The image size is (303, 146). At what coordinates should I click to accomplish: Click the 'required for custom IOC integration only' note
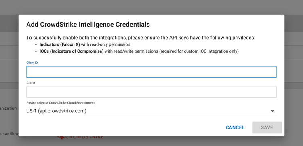[x=199, y=51]
